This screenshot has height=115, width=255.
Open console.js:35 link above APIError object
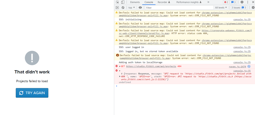click(x=242, y=71)
